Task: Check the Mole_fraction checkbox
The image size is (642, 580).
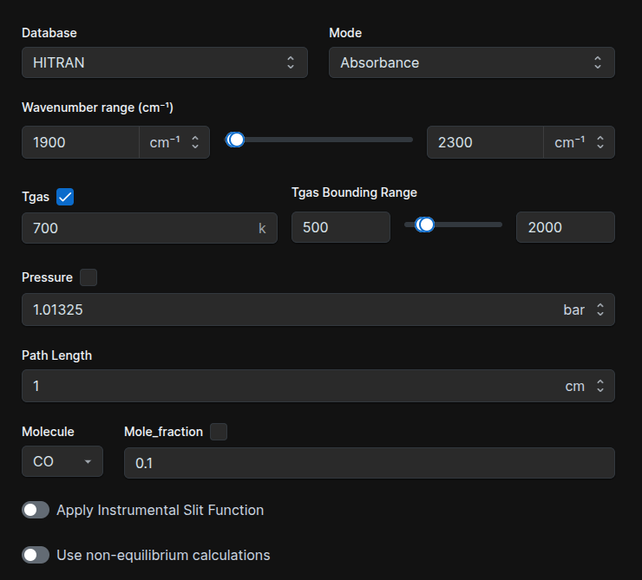Action: click(x=219, y=432)
